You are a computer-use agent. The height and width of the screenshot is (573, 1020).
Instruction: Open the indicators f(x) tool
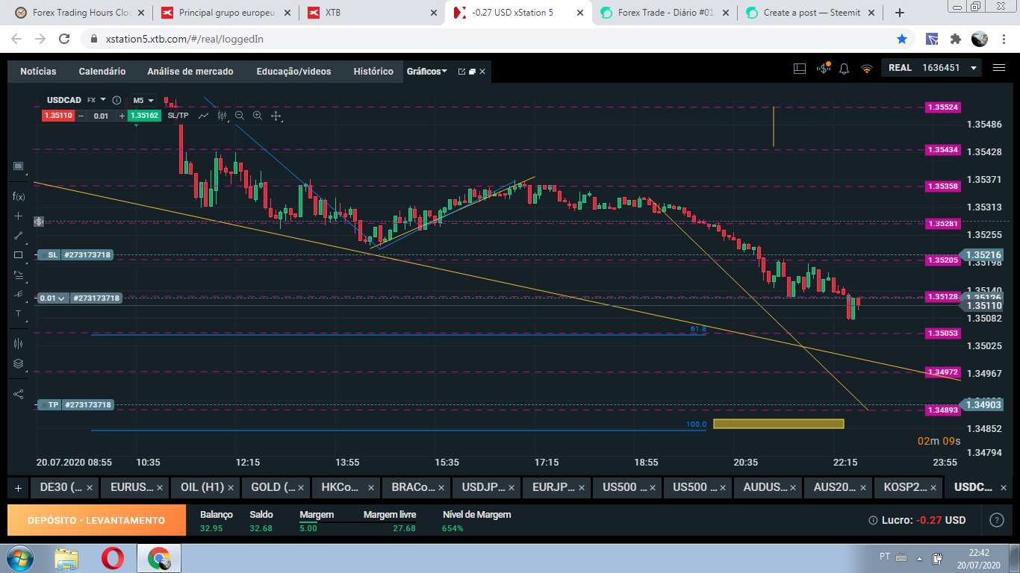(x=19, y=196)
